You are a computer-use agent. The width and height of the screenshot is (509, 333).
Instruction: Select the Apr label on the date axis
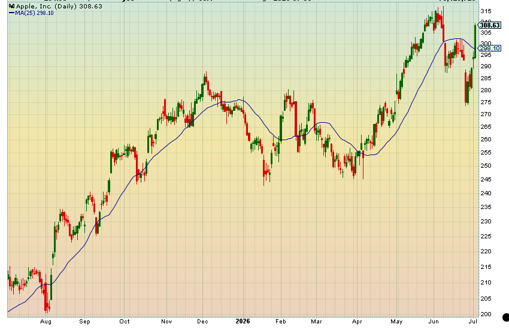[x=357, y=322]
